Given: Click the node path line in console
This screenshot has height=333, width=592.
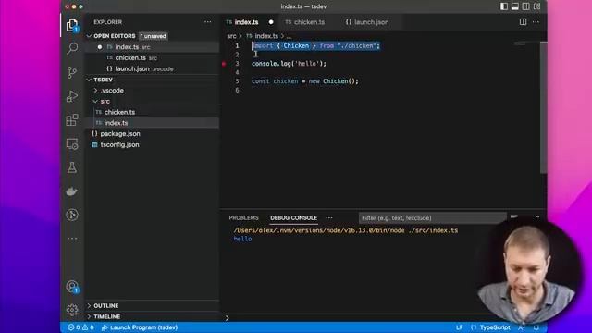Looking at the screenshot, I should click(x=345, y=230).
